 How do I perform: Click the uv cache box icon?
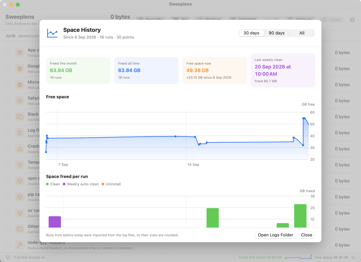20,213
